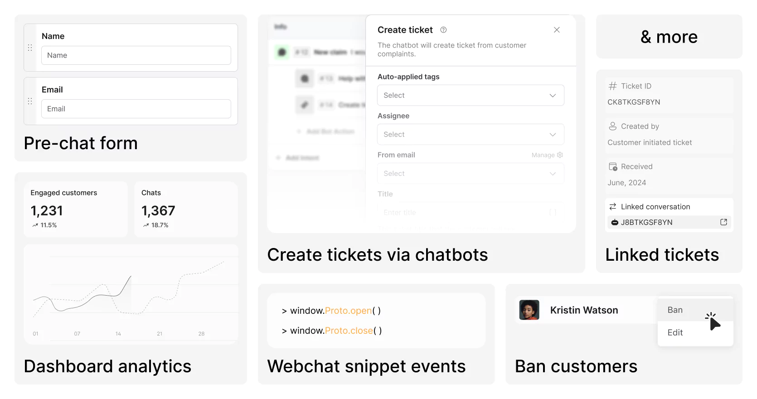Click the Linked conversation arrows icon
757x399 pixels.
pyautogui.click(x=613, y=207)
